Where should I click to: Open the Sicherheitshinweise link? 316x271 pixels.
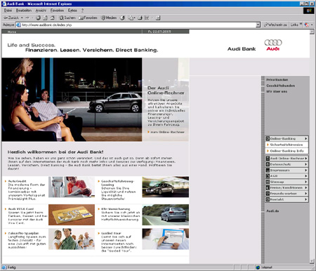(287, 145)
